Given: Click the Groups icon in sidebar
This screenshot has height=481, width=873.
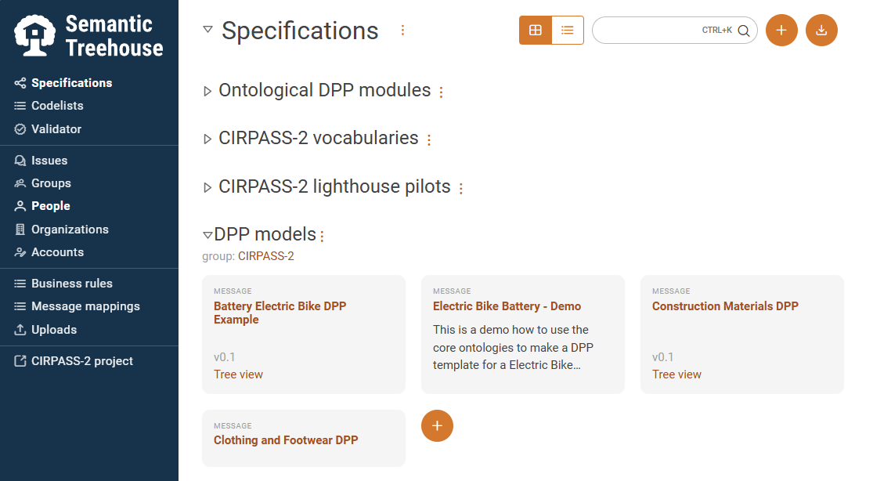Looking at the screenshot, I should [20, 183].
